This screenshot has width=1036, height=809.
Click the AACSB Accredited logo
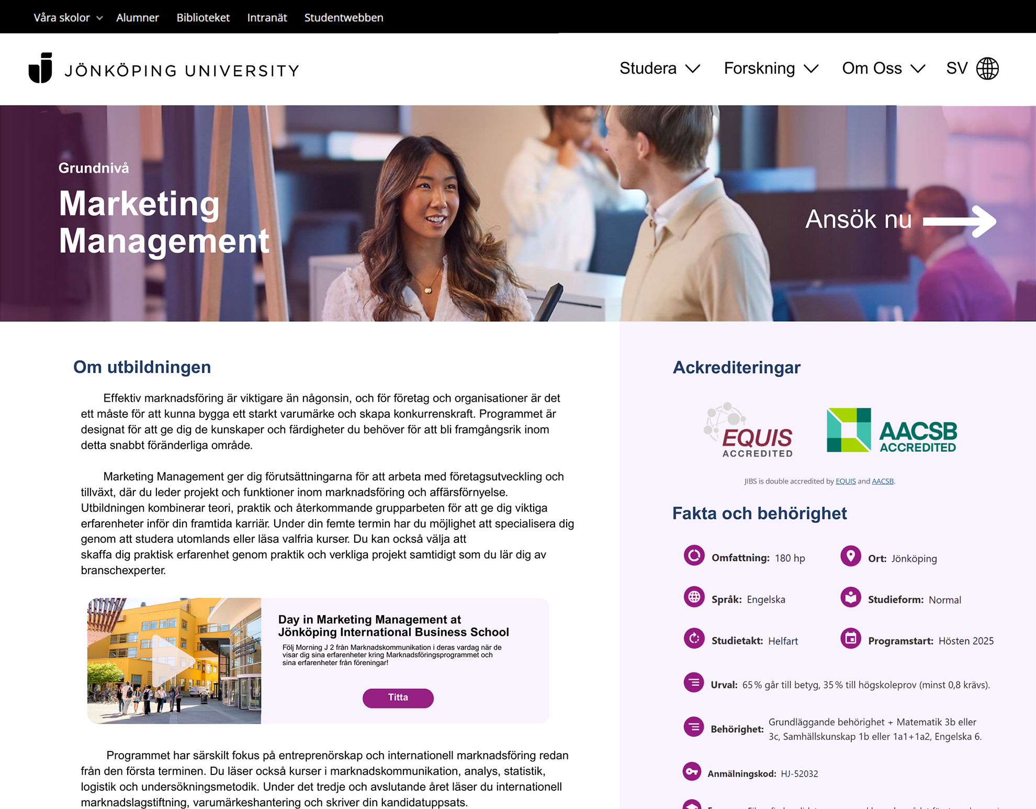click(x=892, y=430)
